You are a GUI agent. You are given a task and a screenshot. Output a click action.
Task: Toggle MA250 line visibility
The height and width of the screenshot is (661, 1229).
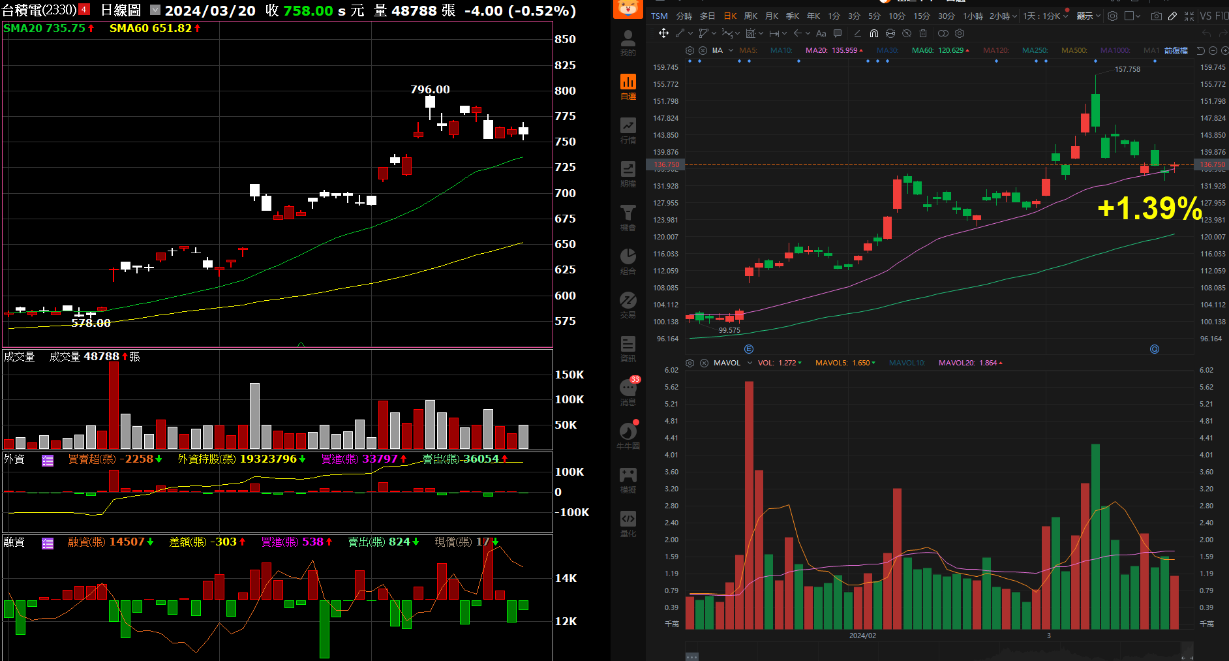point(1035,51)
